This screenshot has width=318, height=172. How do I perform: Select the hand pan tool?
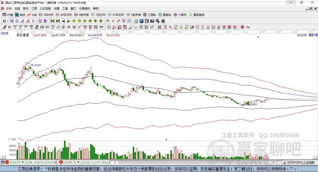pos(108,21)
